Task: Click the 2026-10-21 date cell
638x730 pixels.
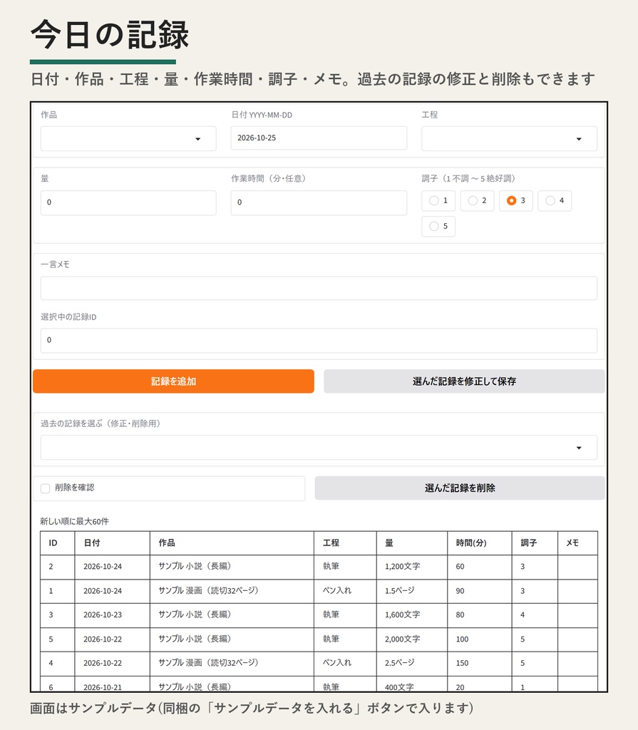Action: point(112,684)
